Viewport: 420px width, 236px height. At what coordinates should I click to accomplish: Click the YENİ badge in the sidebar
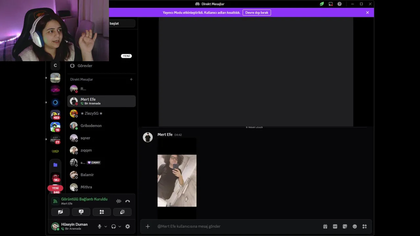click(126, 56)
